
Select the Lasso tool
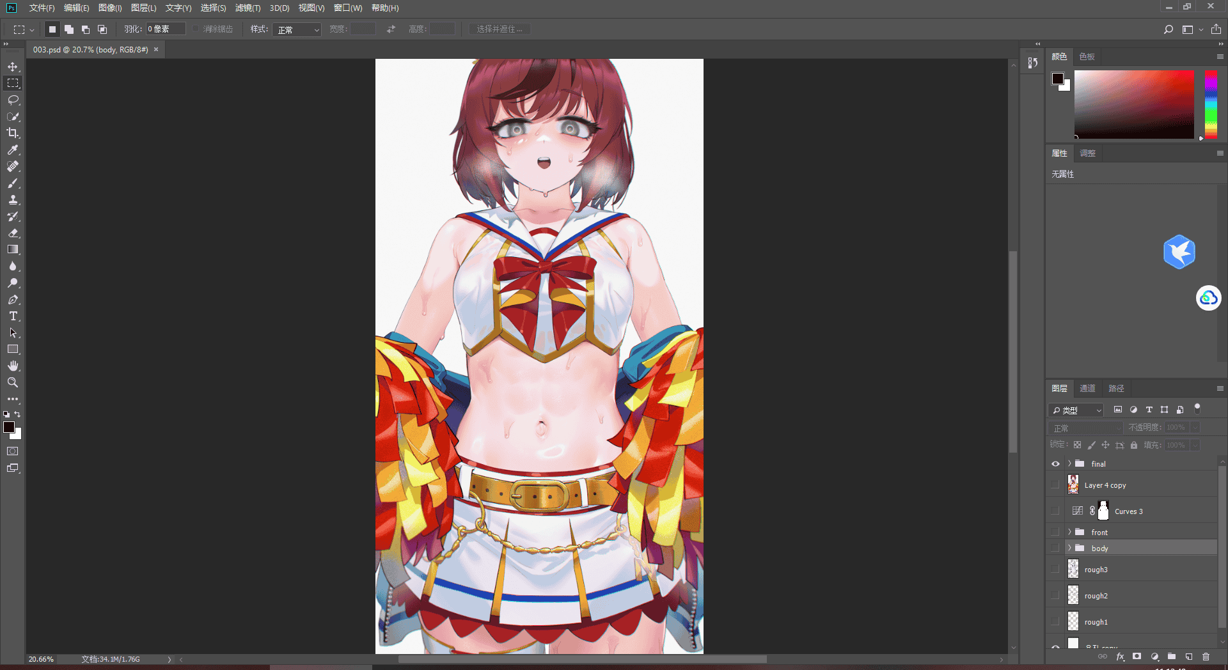[13, 100]
